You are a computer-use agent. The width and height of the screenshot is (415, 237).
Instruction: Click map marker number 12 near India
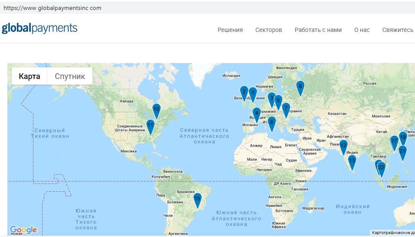coord(343,146)
